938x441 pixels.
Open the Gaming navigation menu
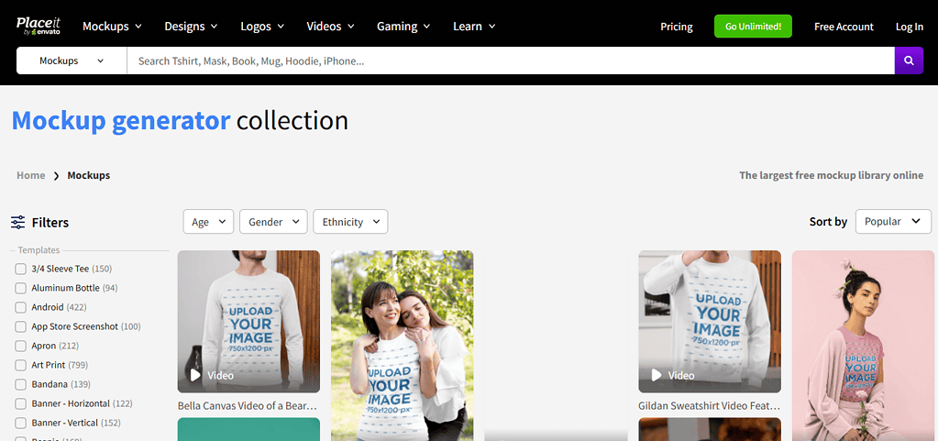pyautogui.click(x=403, y=27)
